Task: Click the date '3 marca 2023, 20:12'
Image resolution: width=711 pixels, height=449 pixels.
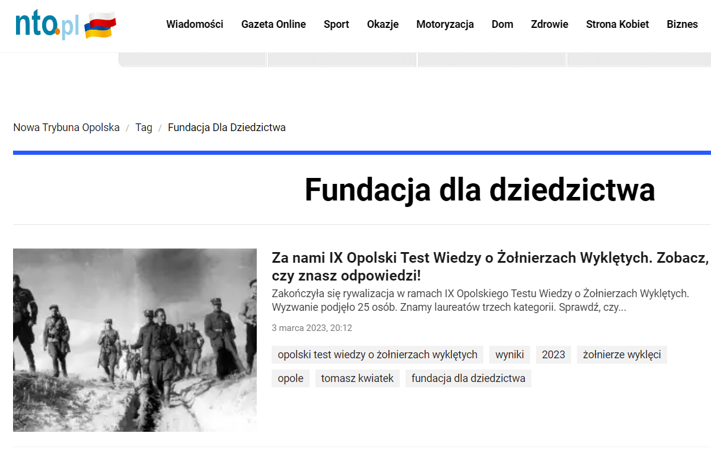Action: click(x=312, y=328)
